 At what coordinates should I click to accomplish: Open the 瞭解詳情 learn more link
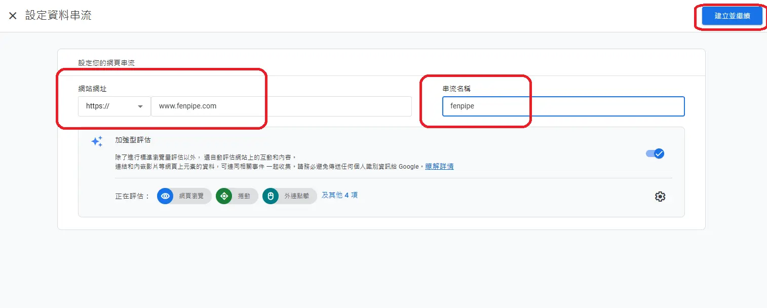[x=439, y=166]
